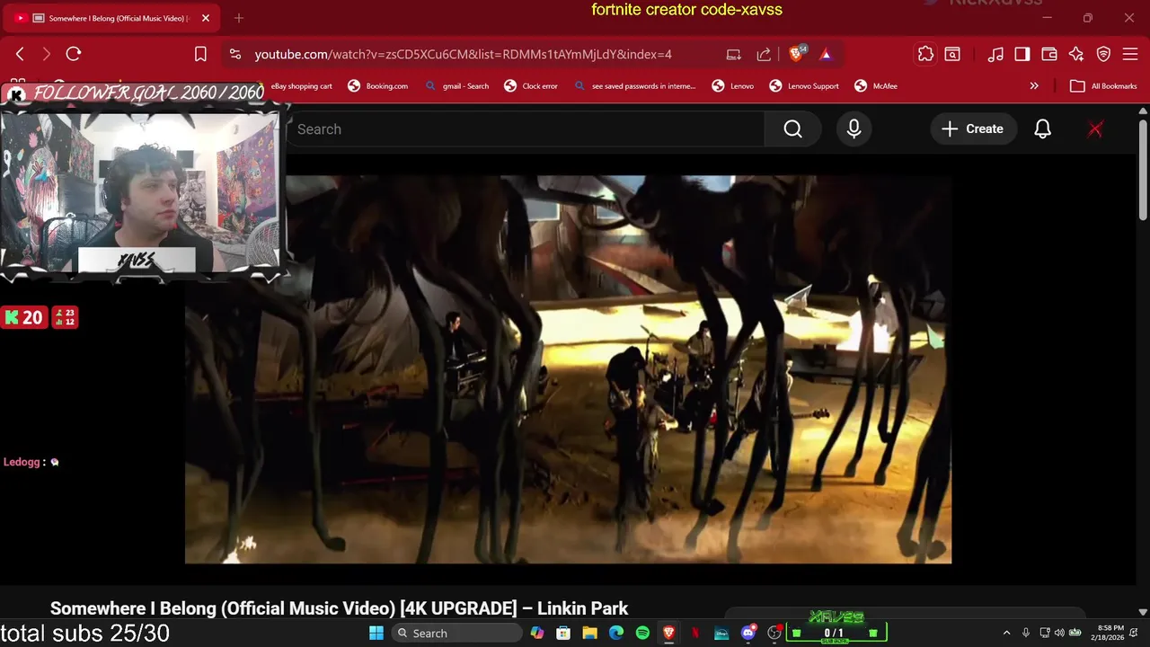Click the Windows taskbar Search box

pos(456,634)
